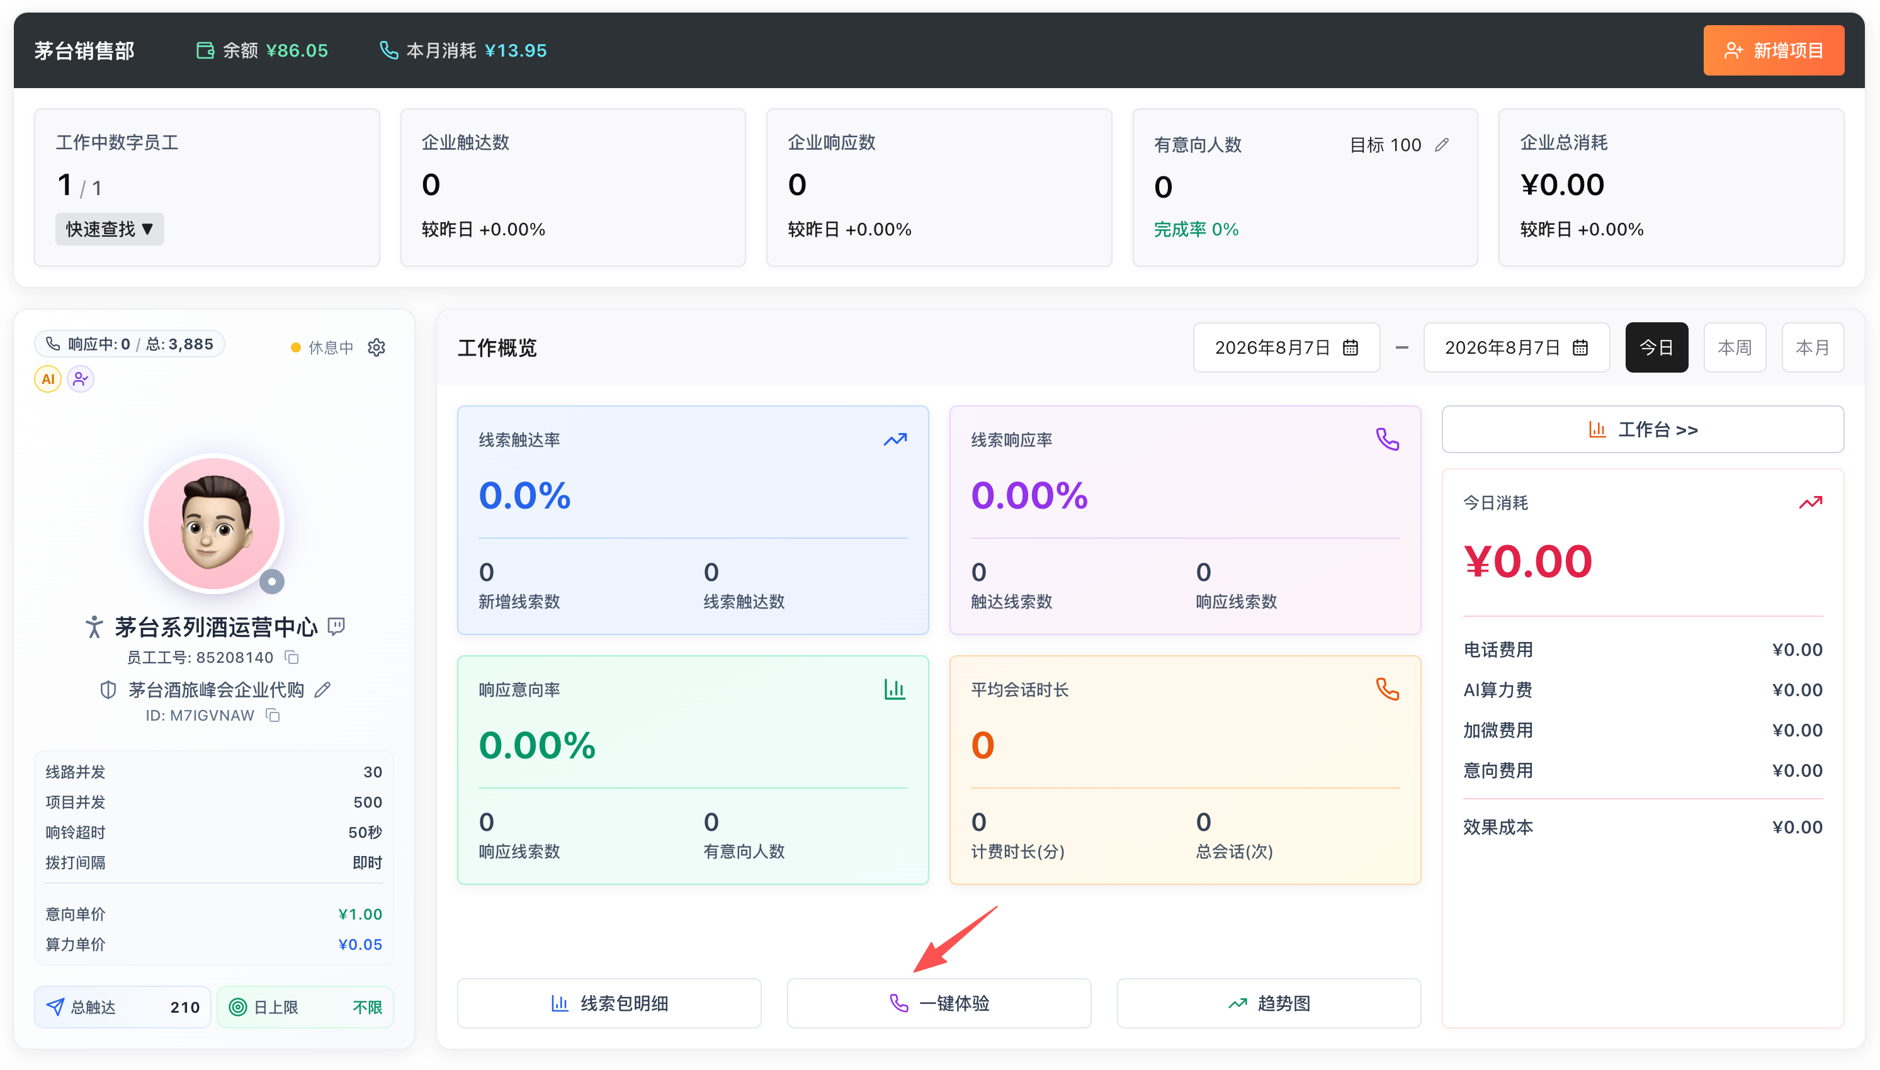The width and height of the screenshot is (1880, 1070).
Task: Click the accessibility figure icon beside 茅台系列酒运营中心
Action: [94, 627]
